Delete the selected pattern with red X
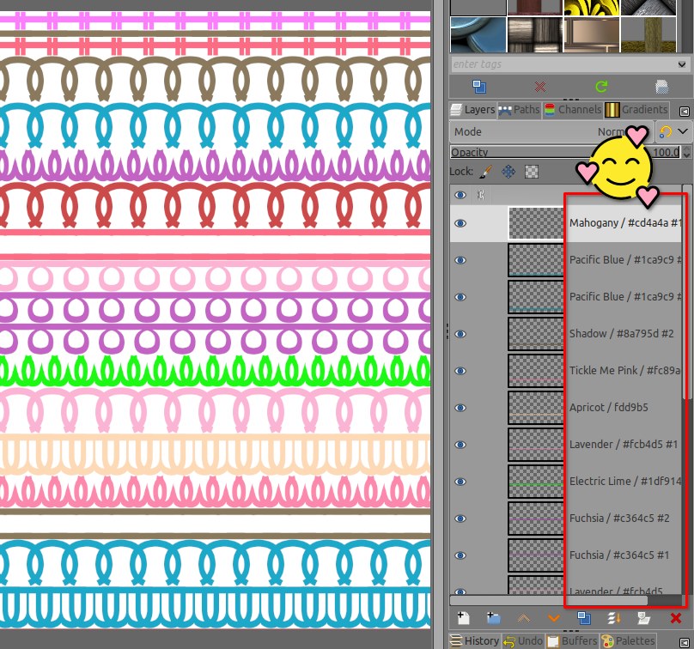The height and width of the screenshot is (649, 694). (540, 86)
